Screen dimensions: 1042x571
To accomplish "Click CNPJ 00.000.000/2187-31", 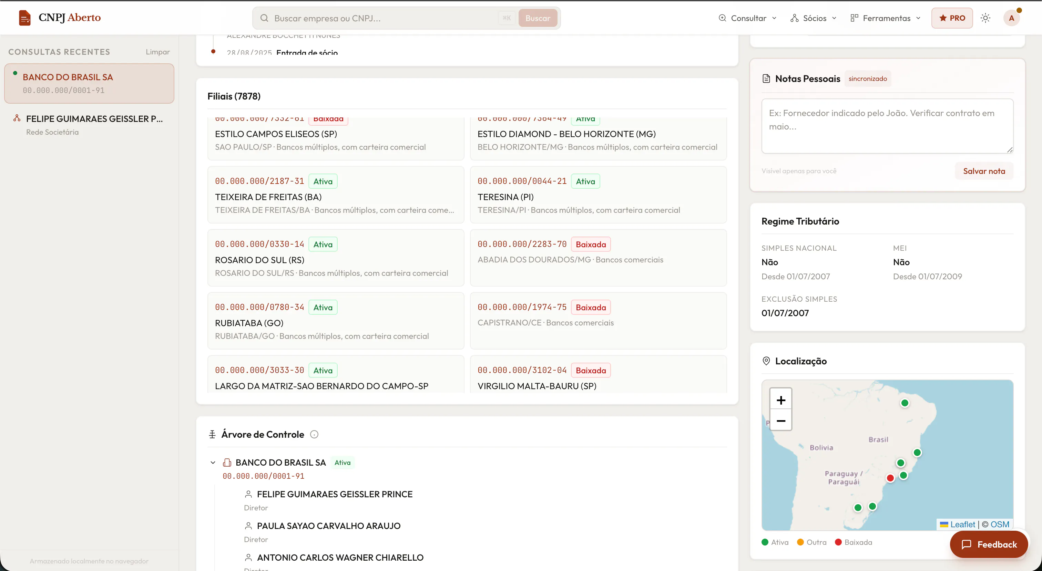I will [x=259, y=181].
